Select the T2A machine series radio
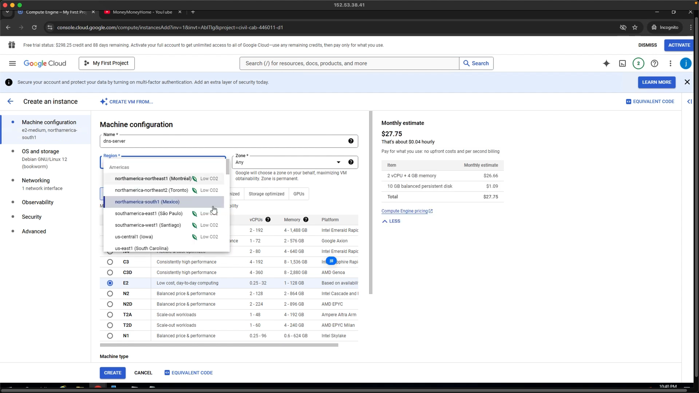The width and height of the screenshot is (699, 393). click(110, 315)
